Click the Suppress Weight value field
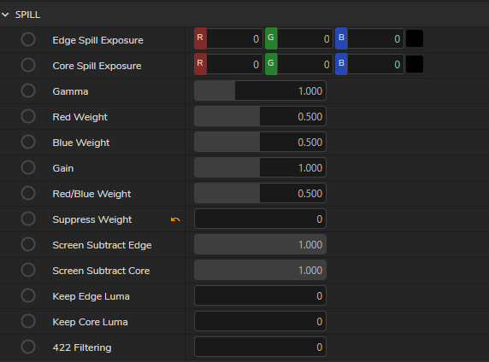The width and height of the screenshot is (489, 362). click(260, 219)
